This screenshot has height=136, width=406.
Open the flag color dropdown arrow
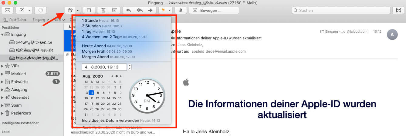(170, 10)
